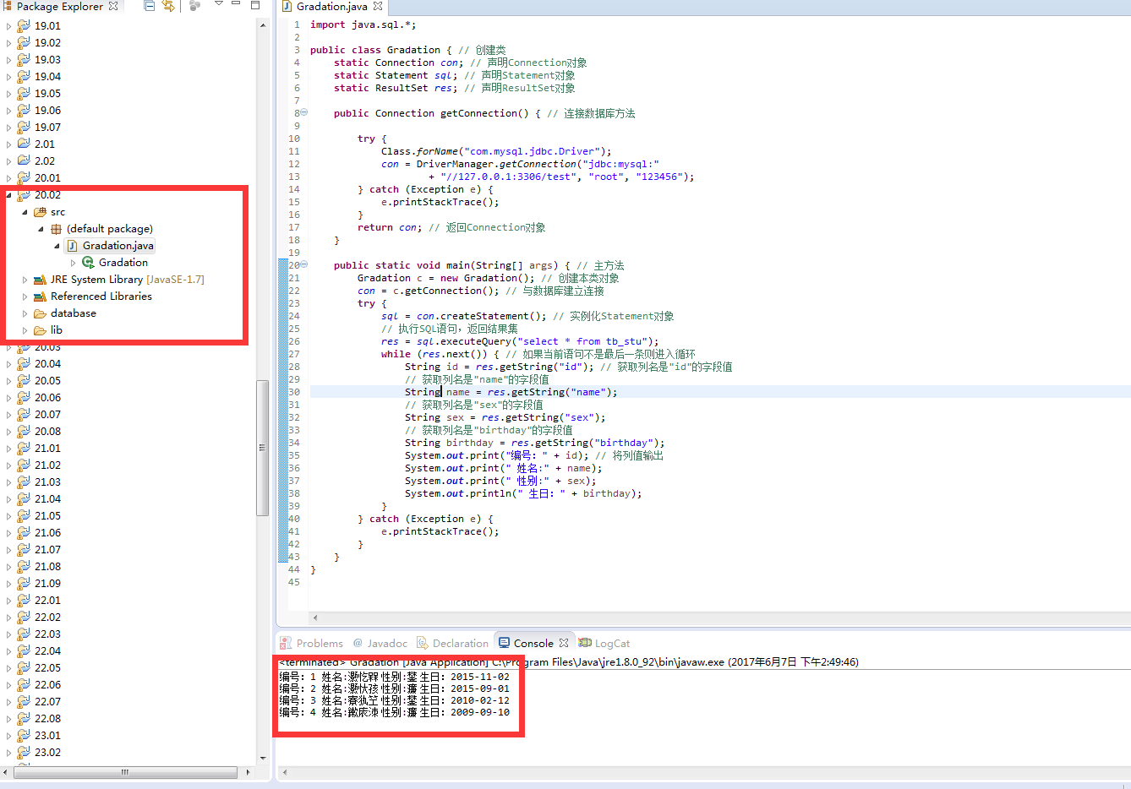The image size is (1131, 789).
Task: Click the 19.05 project icon
Action: click(24, 94)
